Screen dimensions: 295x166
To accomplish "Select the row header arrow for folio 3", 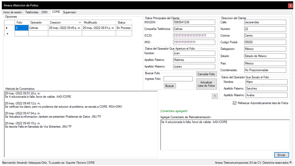I will pos(7,28).
